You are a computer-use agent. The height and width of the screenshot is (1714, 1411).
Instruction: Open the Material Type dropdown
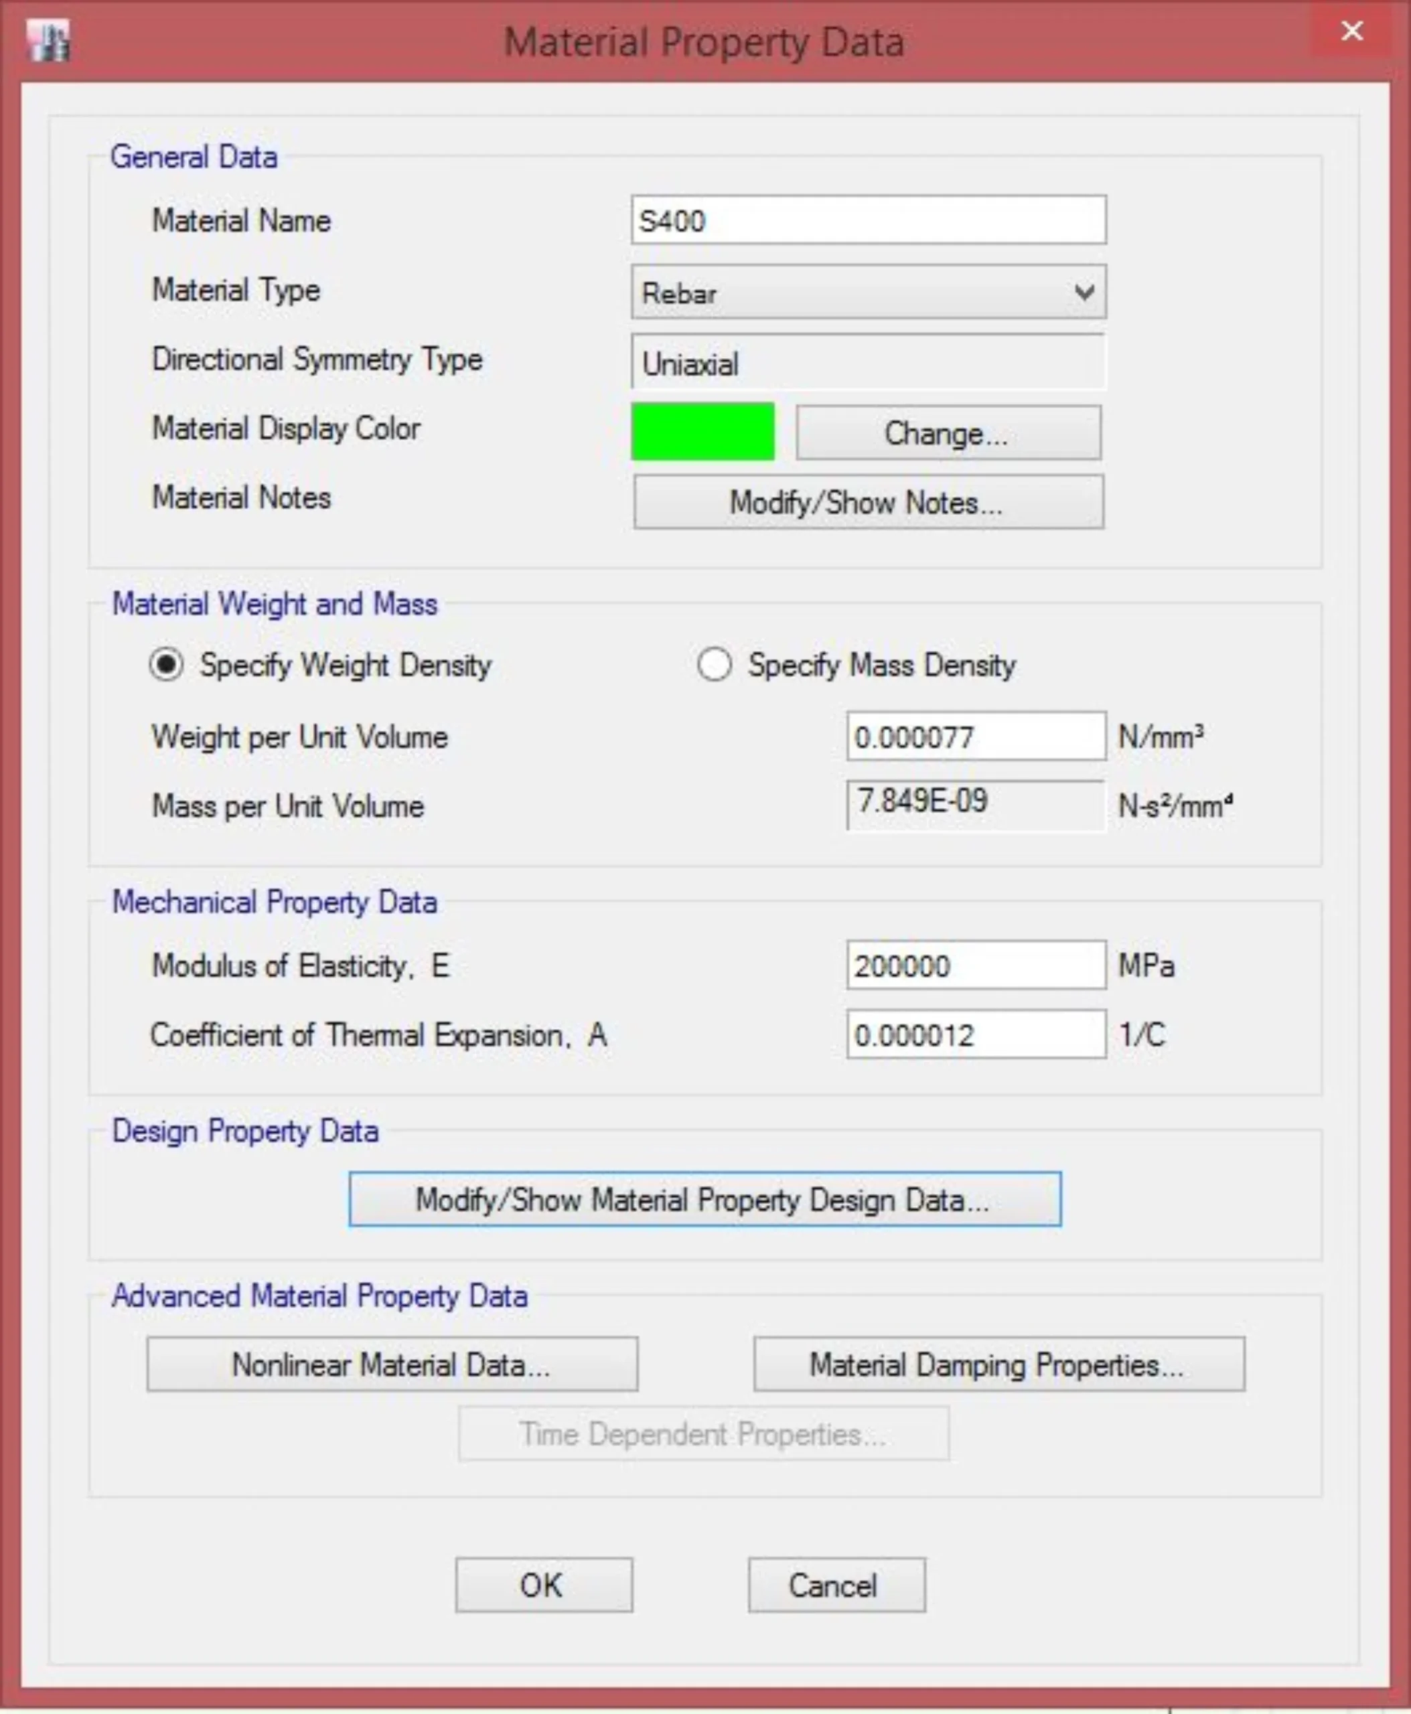pos(867,293)
